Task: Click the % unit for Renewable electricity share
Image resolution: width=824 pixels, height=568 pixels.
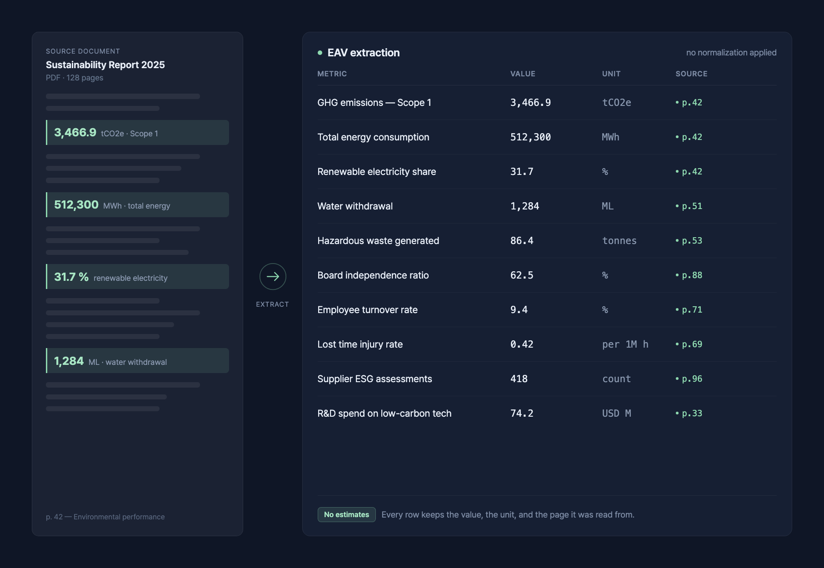Action: (x=605, y=172)
